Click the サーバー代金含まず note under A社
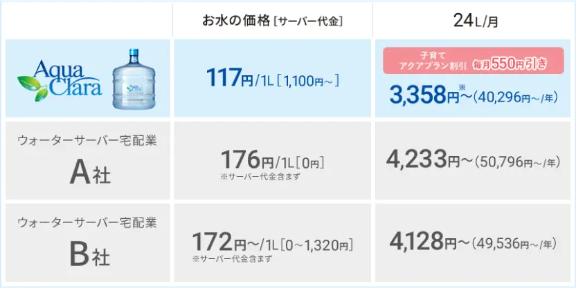This screenshot has height=288, width=576. [260, 177]
